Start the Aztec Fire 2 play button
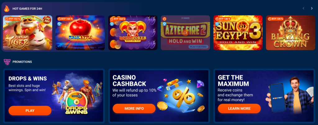 coord(185,32)
